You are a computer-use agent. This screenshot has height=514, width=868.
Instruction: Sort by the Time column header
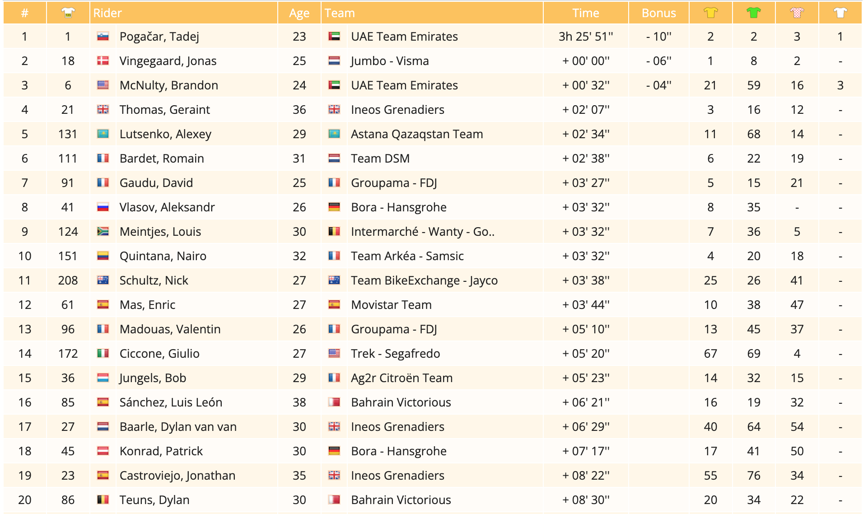tap(585, 13)
